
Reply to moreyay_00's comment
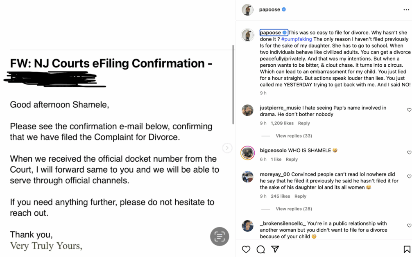pyautogui.click(x=300, y=196)
